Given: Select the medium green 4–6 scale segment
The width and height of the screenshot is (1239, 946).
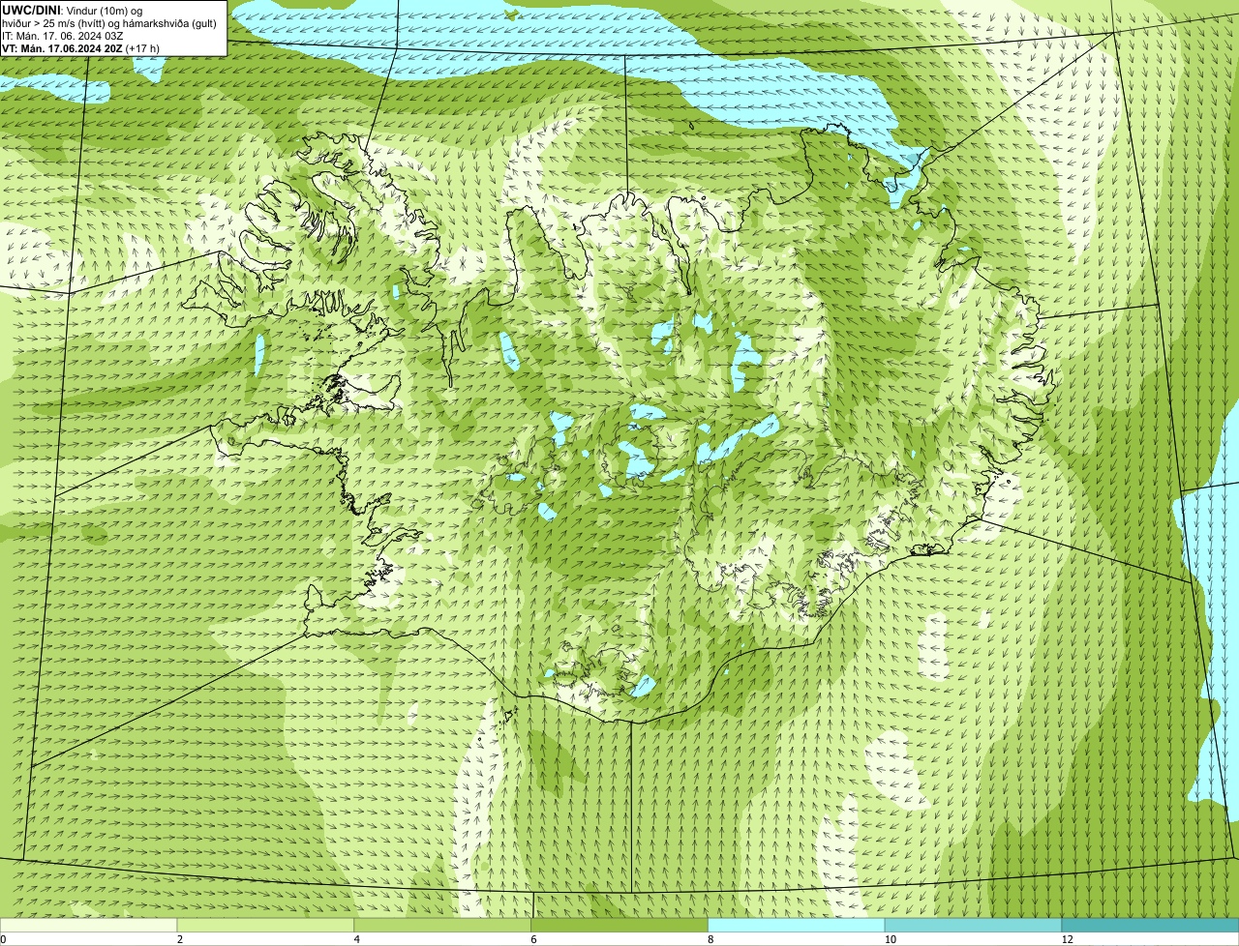Looking at the screenshot, I should point(442,926).
